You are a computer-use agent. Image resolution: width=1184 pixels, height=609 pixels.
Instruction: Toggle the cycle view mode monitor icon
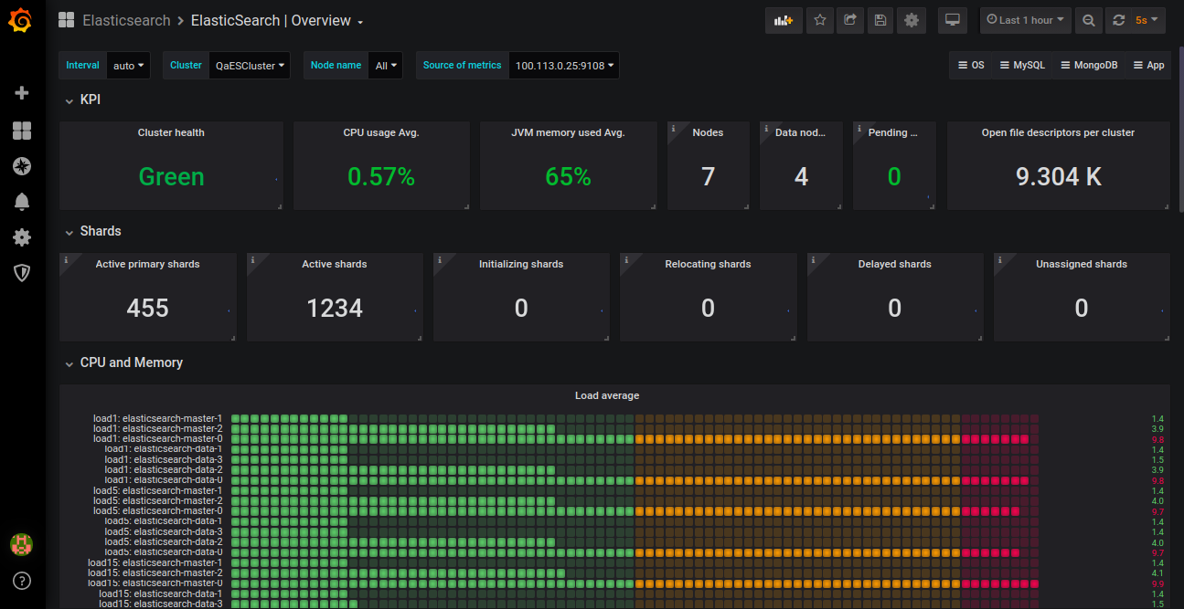tap(953, 20)
